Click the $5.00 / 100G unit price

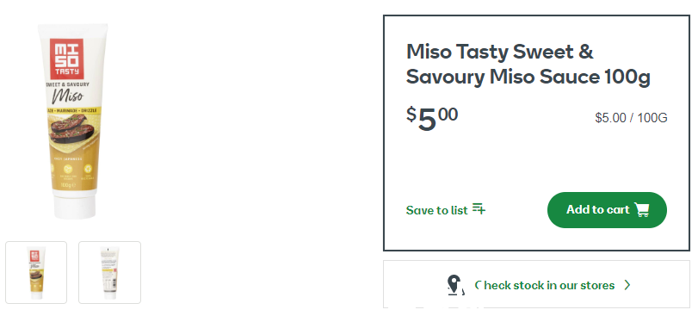(631, 118)
